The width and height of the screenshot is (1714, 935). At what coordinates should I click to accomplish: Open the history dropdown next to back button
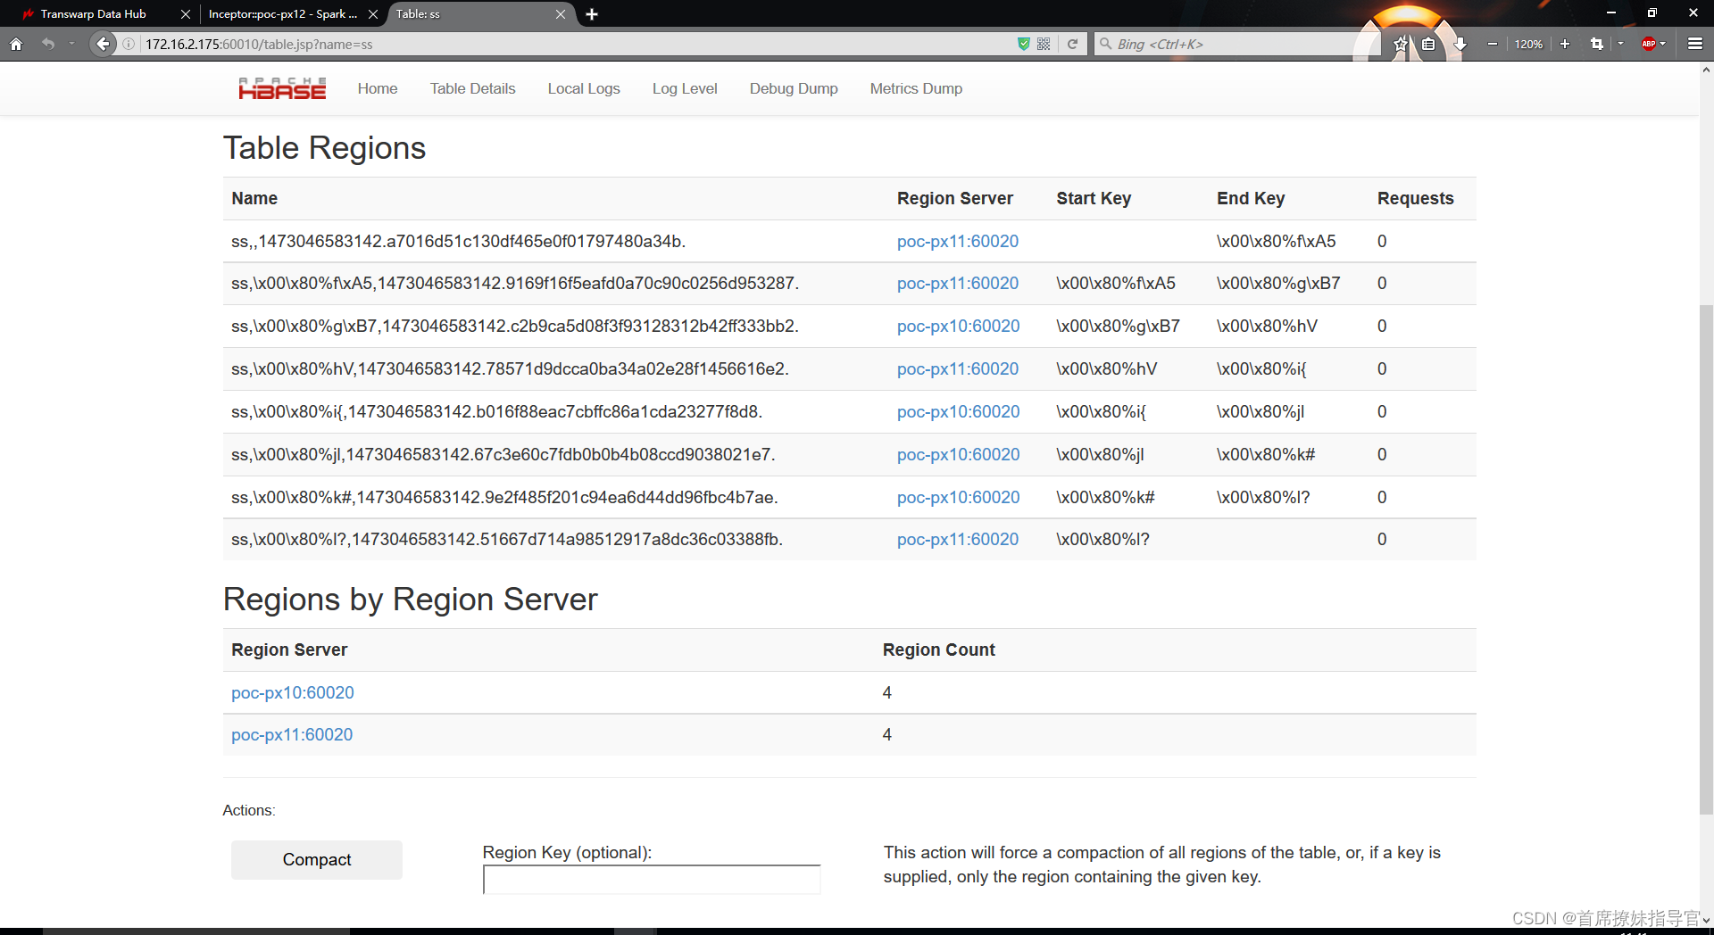[x=72, y=44]
